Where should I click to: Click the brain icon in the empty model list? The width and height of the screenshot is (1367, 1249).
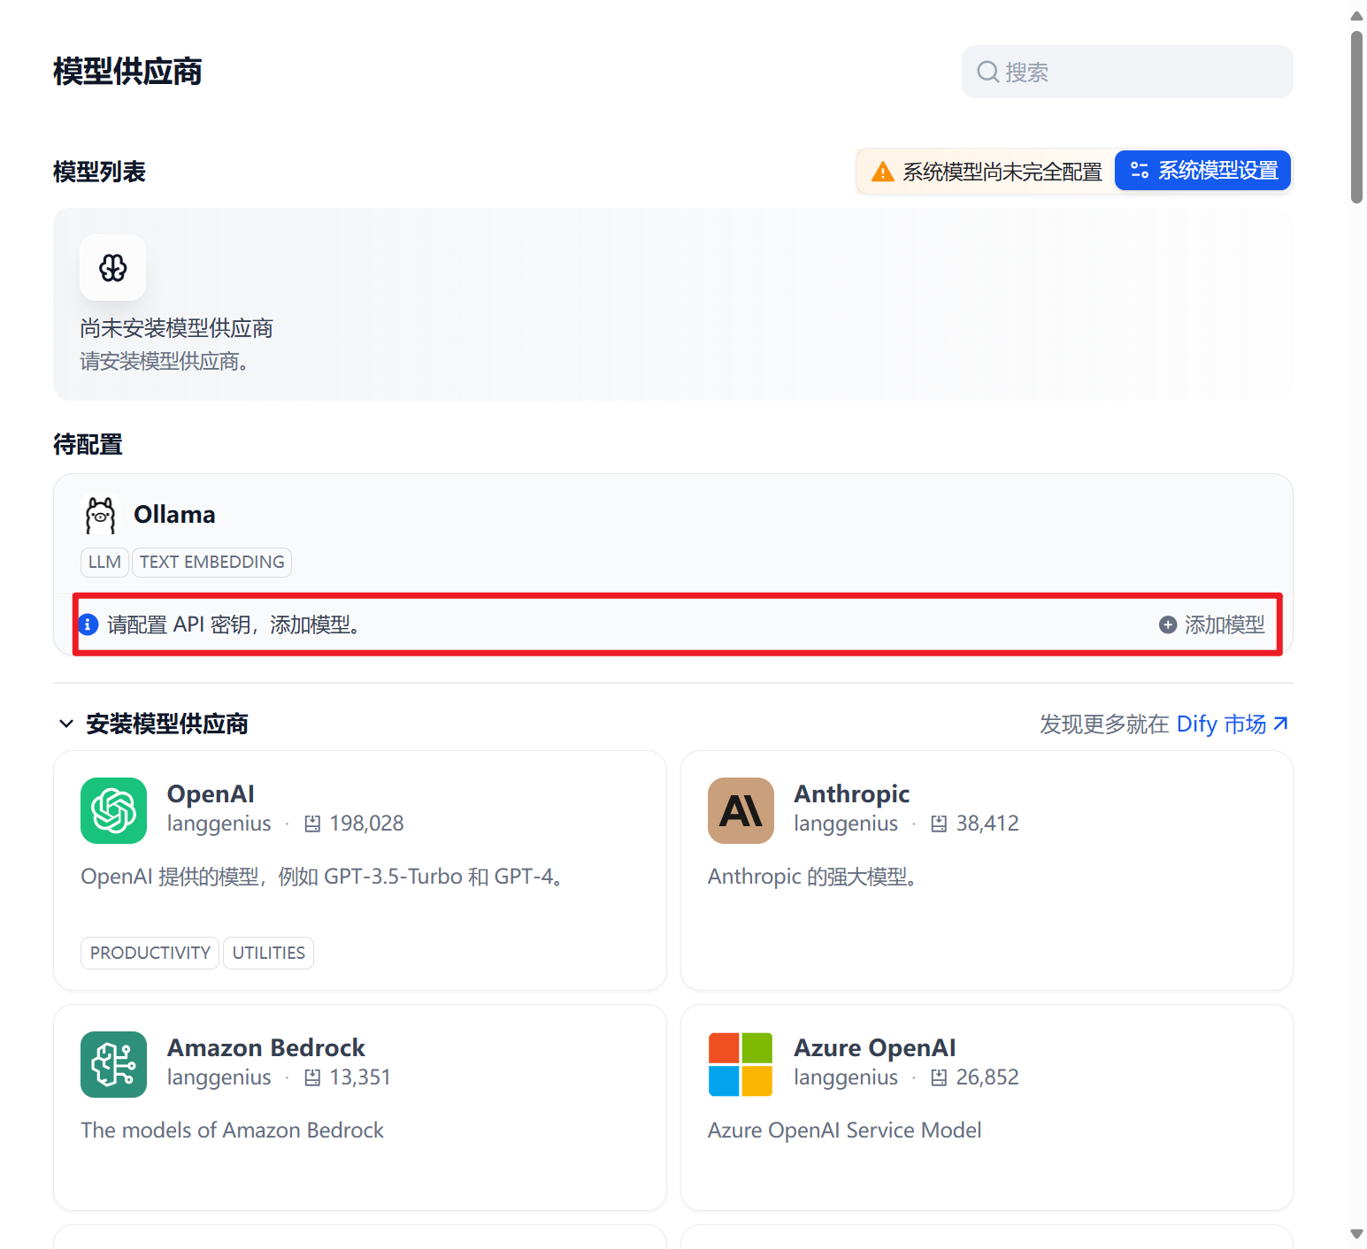[113, 267]
